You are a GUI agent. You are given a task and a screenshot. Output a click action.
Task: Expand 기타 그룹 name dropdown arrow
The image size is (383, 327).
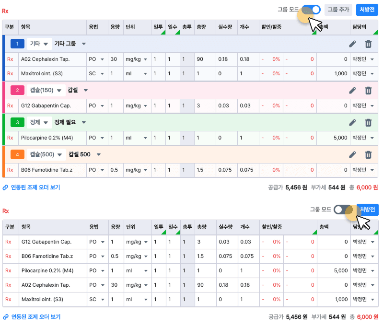(x=84, y=44)
